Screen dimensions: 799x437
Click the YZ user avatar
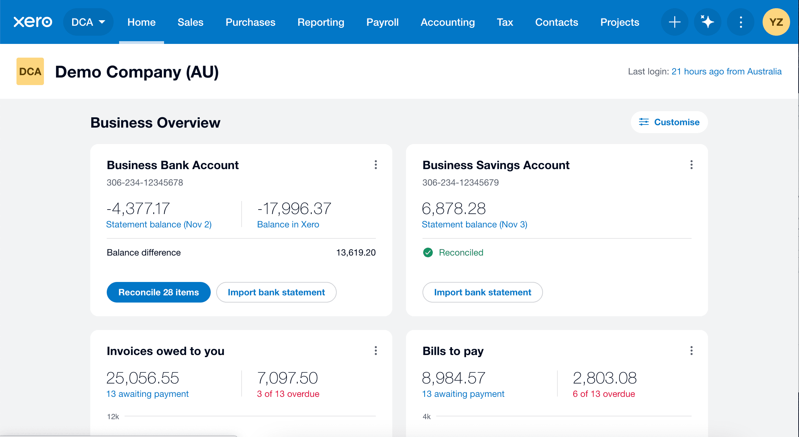776,22
